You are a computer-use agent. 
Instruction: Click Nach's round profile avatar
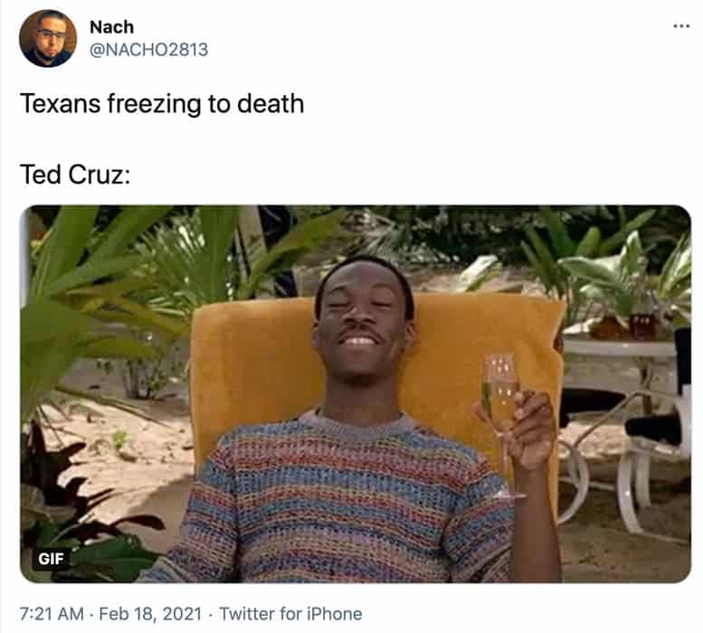pos(48,39)
